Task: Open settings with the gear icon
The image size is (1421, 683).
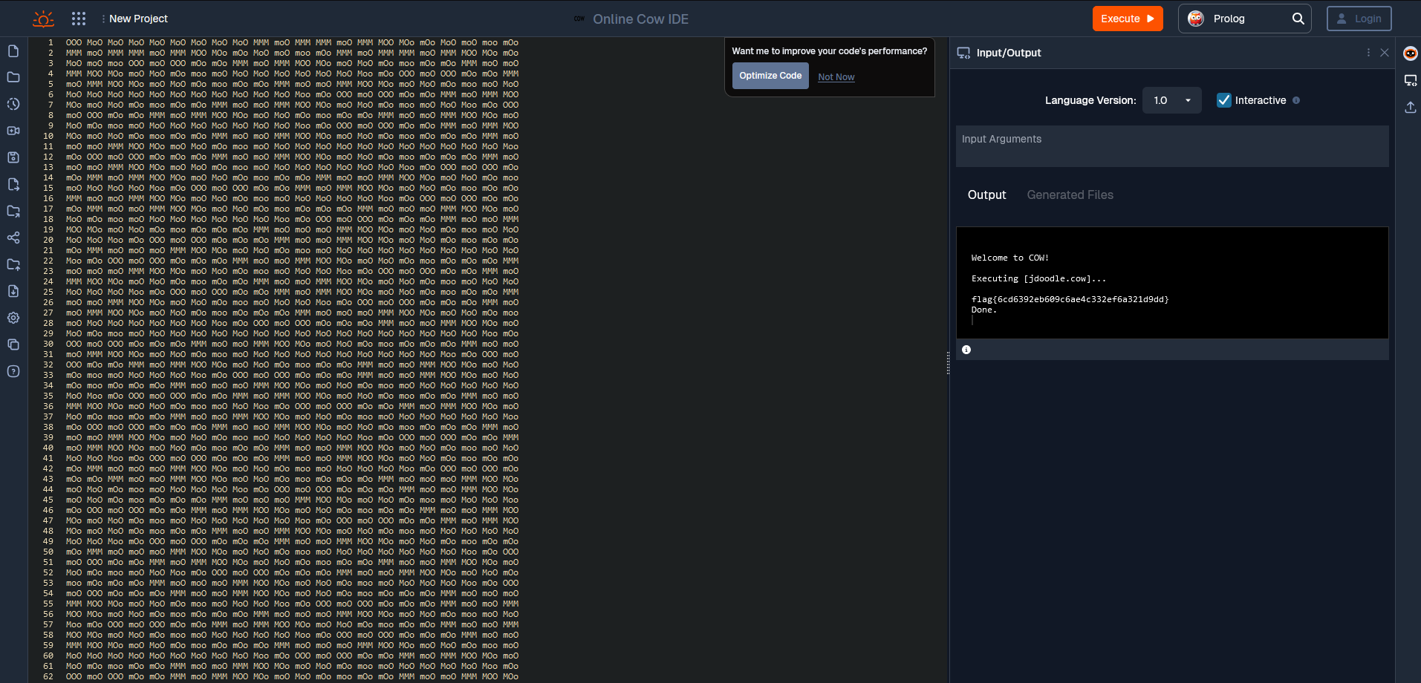Action: click(x=13, y=318)
